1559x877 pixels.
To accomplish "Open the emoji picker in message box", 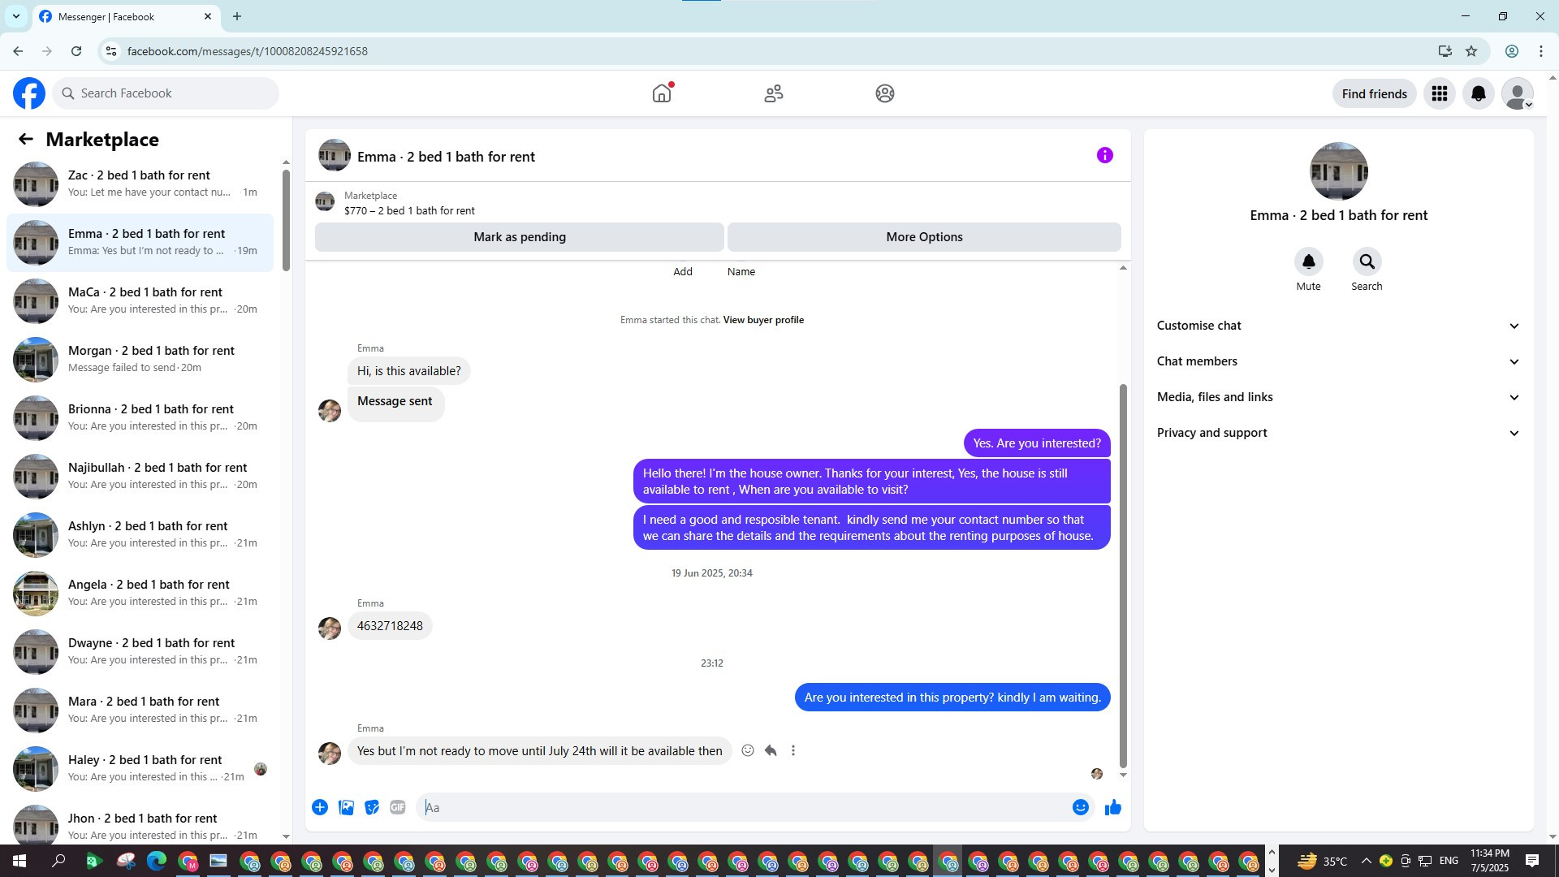I will point(1080,807).
